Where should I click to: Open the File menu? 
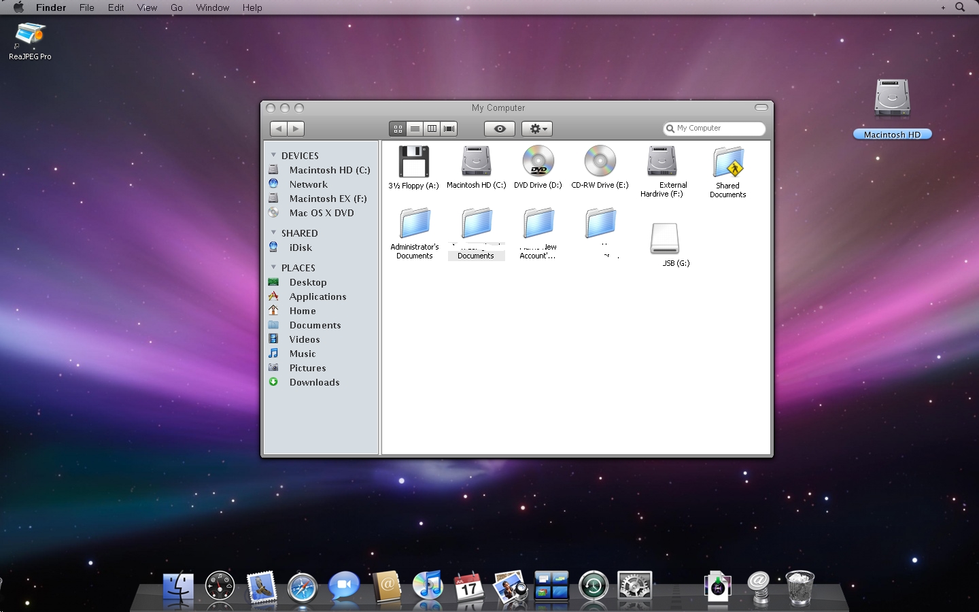[87, 7]
